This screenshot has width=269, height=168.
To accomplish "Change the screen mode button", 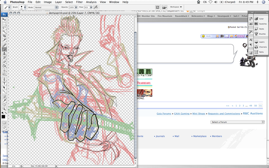I will (4, 128).
